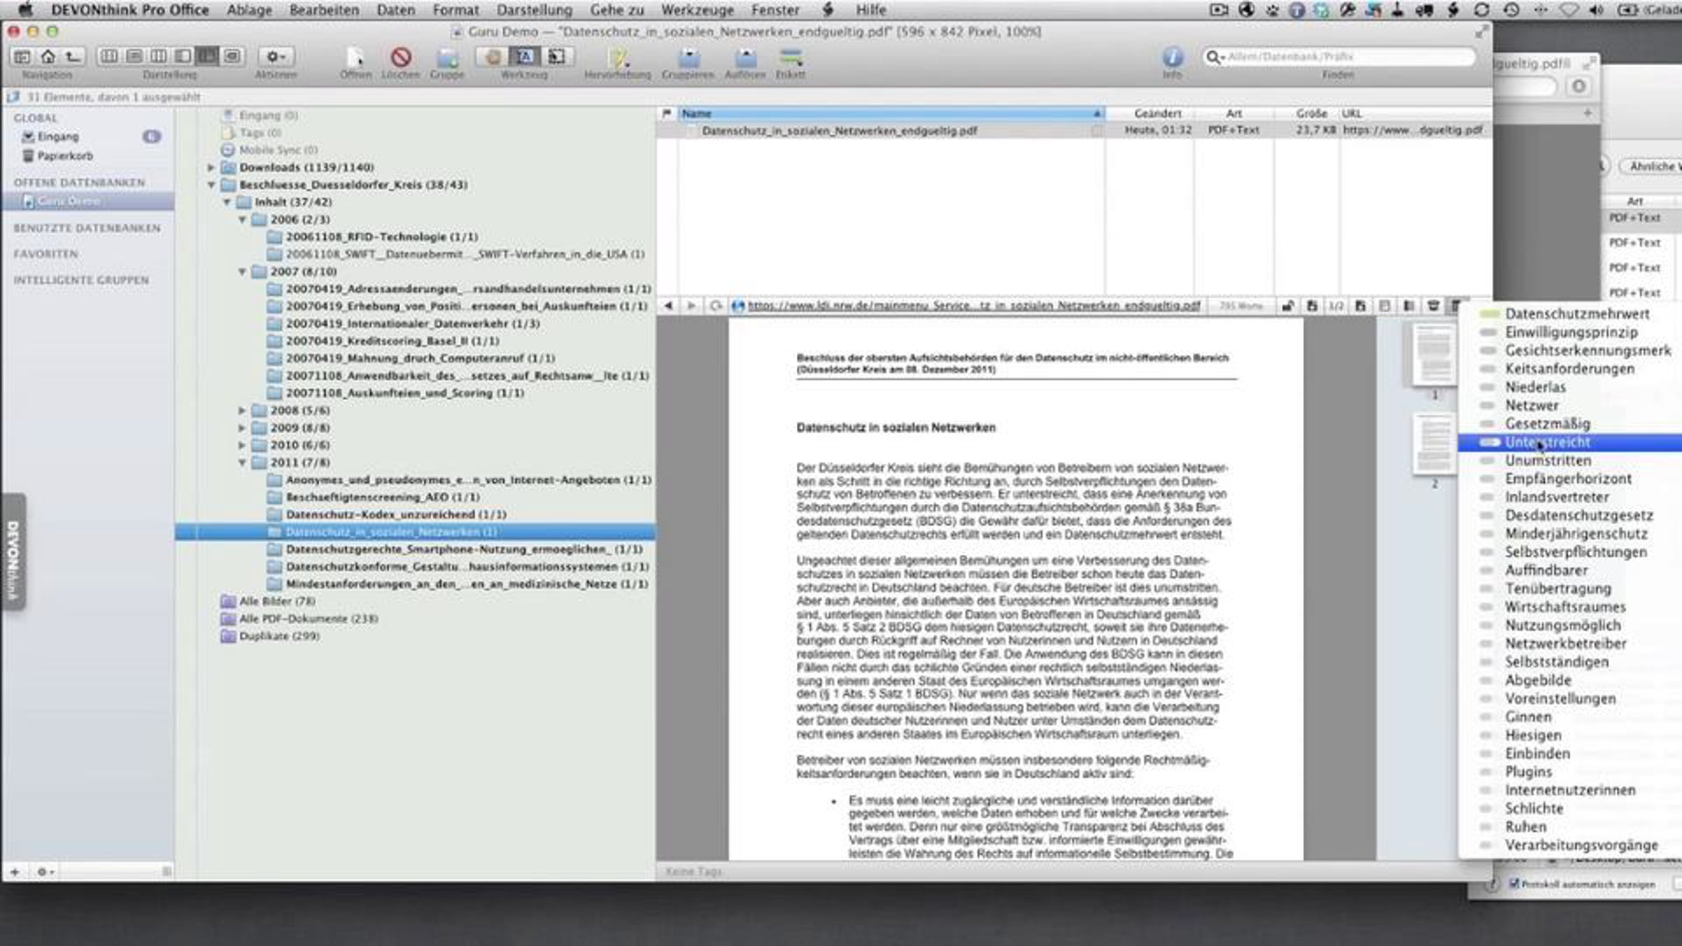Click the lock icon in document bar
This screenshot has height=946, width=1682.
(x=1287, y=306)
